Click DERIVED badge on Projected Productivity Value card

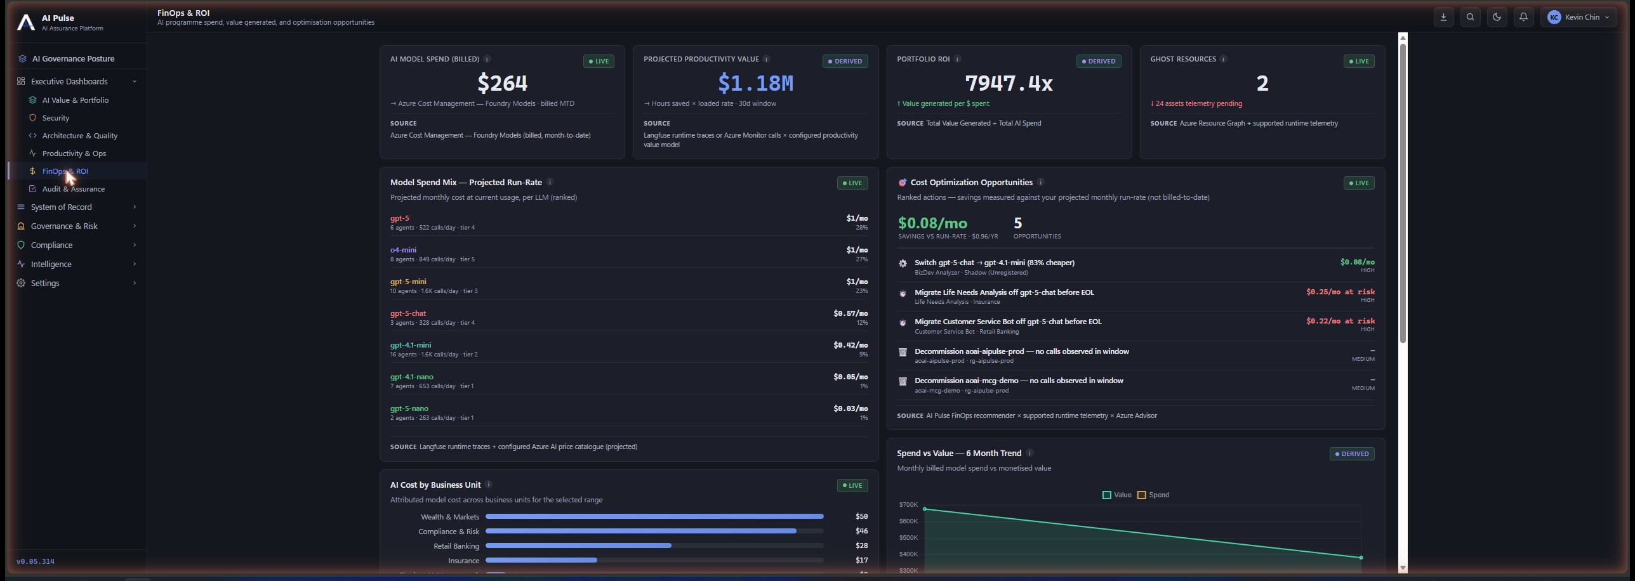[845, 62]
